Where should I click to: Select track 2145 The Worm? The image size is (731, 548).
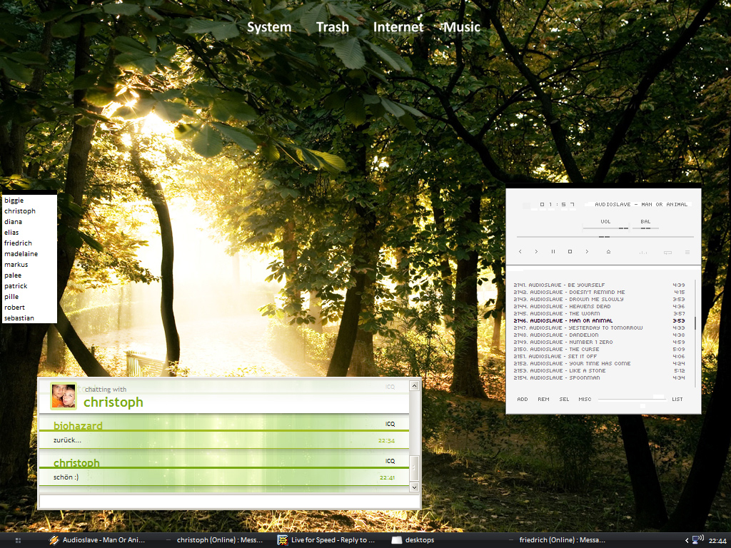599,314
